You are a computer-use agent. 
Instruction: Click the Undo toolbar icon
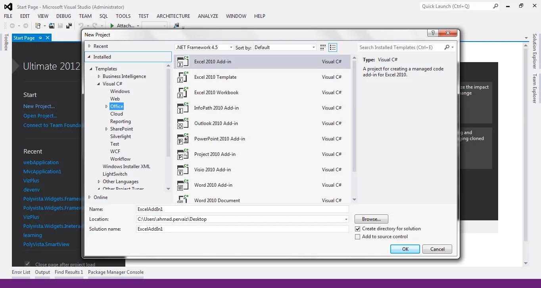(x=81, y=26)
